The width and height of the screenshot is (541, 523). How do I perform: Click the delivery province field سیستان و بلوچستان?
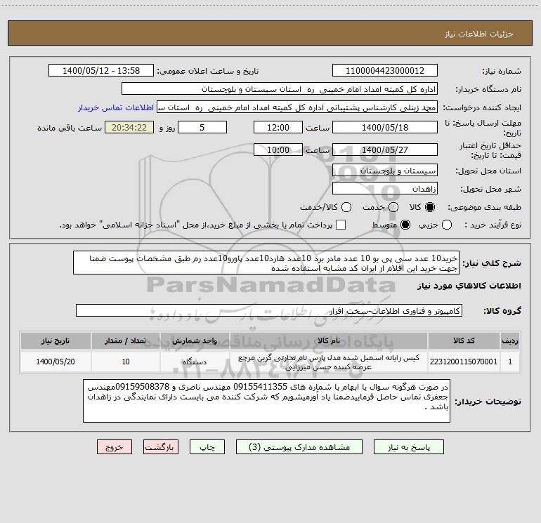point(385,171)
